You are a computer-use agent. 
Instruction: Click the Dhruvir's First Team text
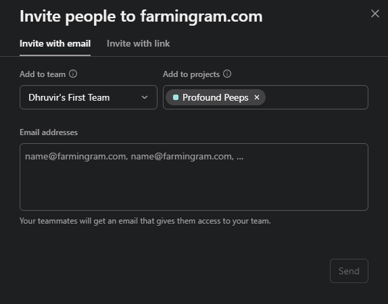[69, 97]
